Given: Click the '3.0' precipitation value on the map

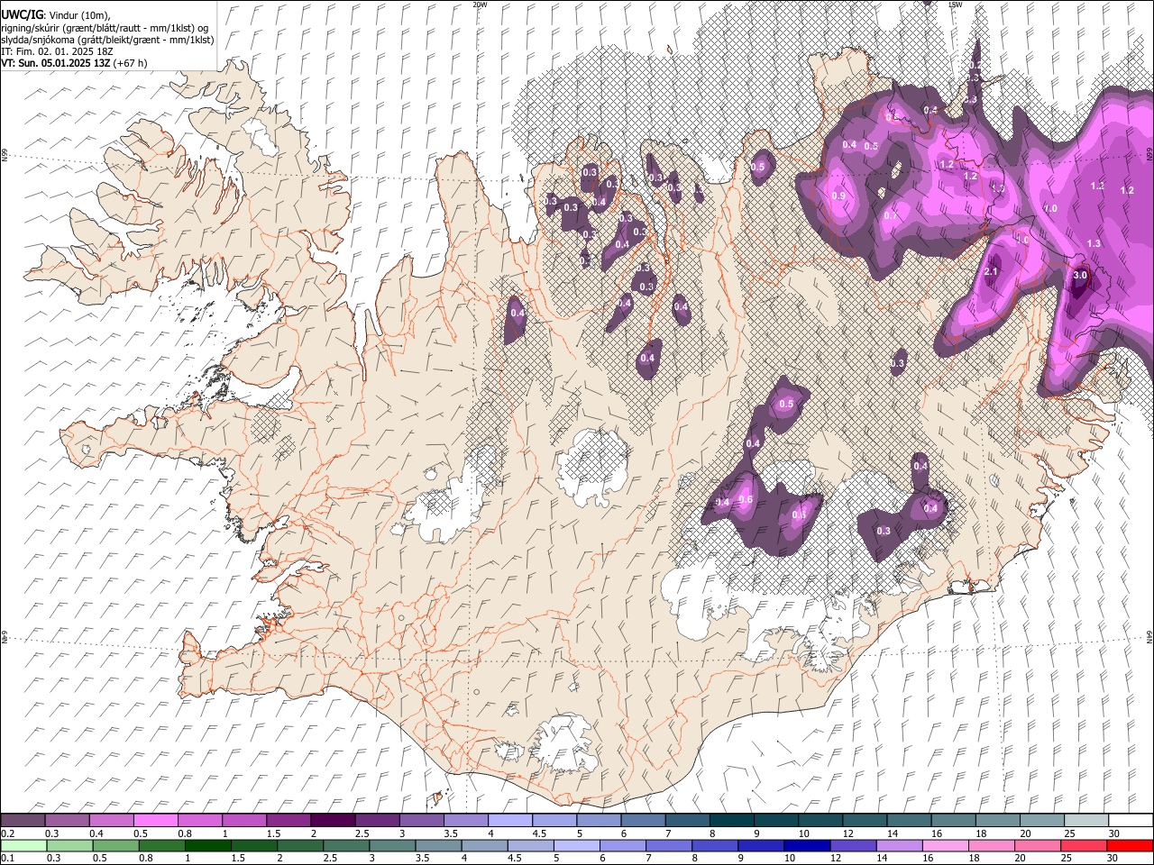Looking at the screenshot, I should click(x=1080, y=276).
